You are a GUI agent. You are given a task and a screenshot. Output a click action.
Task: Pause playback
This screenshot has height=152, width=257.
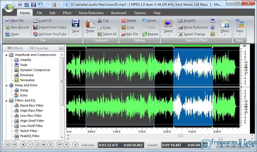tap(50, 144)
